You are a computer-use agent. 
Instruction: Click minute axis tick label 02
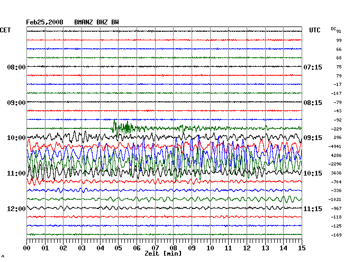click(x=63, y=248)
